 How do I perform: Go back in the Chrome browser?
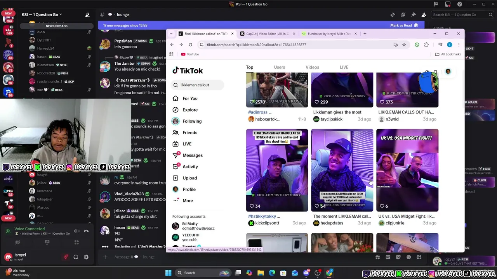(x=172, y=45)
